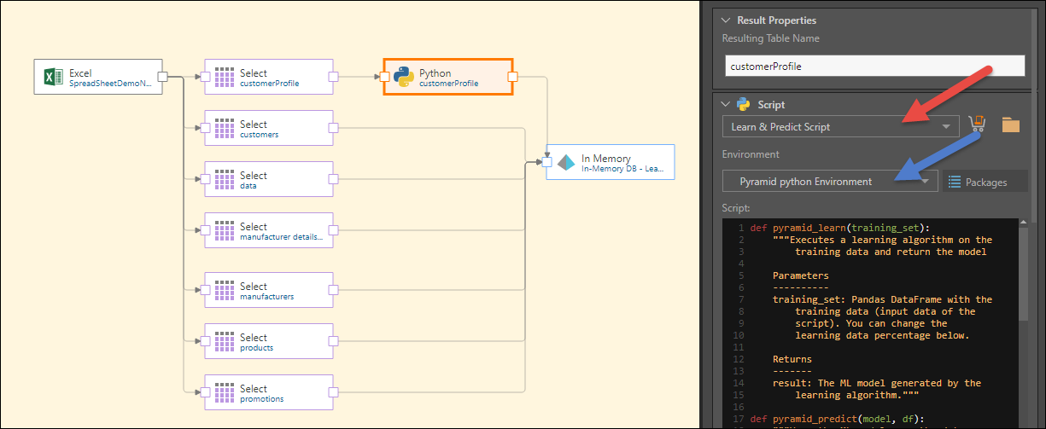Select the manufacturer details node
The image size is (1046, 429).
tap(268, 231)
